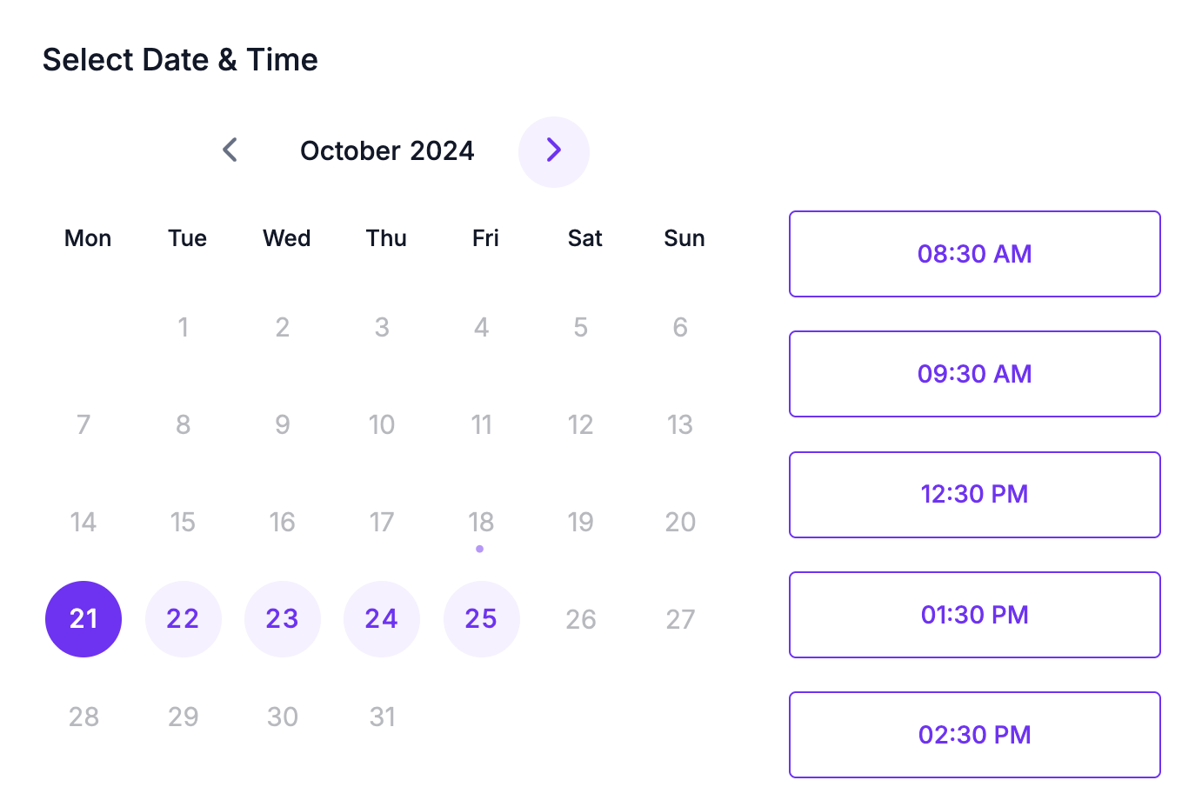Screen dimensions: 1202x807
Task: Click the October 2024 month label
Action: tap(387, 151)
